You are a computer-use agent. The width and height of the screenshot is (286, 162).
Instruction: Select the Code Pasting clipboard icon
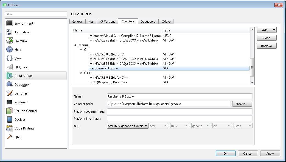click(10, 128)
